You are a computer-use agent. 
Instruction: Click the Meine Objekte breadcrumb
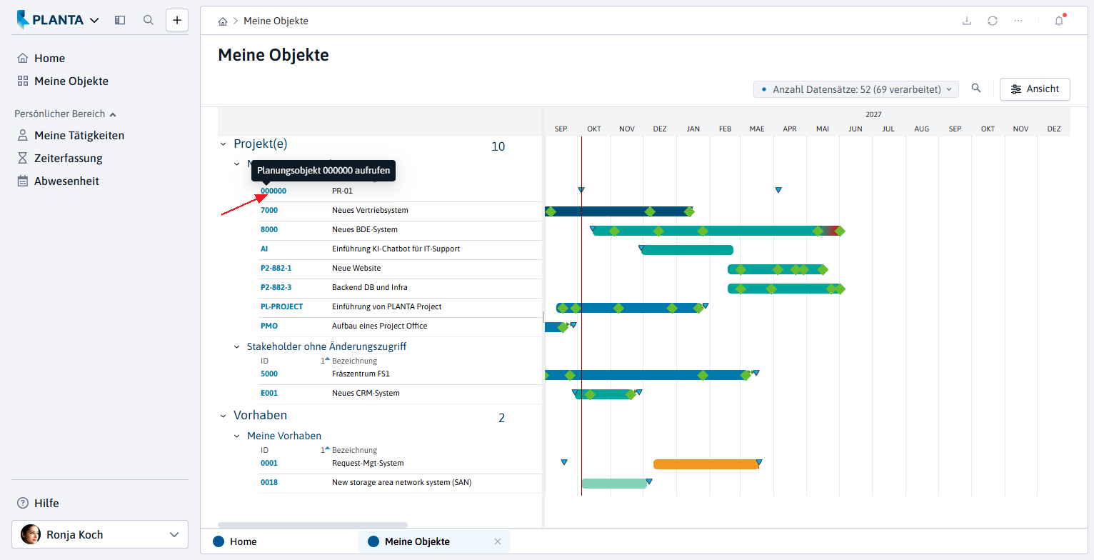click(x=276, y=21)
